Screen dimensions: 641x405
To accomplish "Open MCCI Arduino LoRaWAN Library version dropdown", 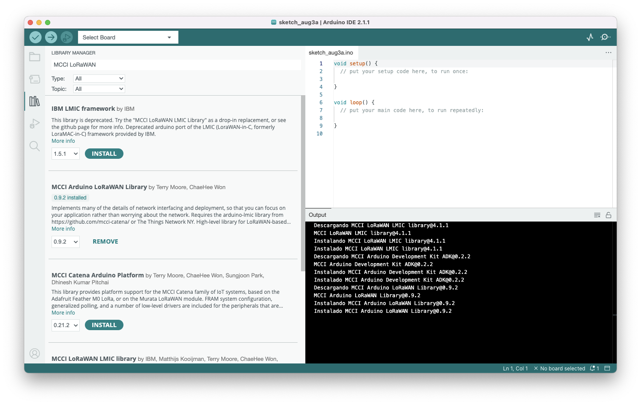I will 65,241.
